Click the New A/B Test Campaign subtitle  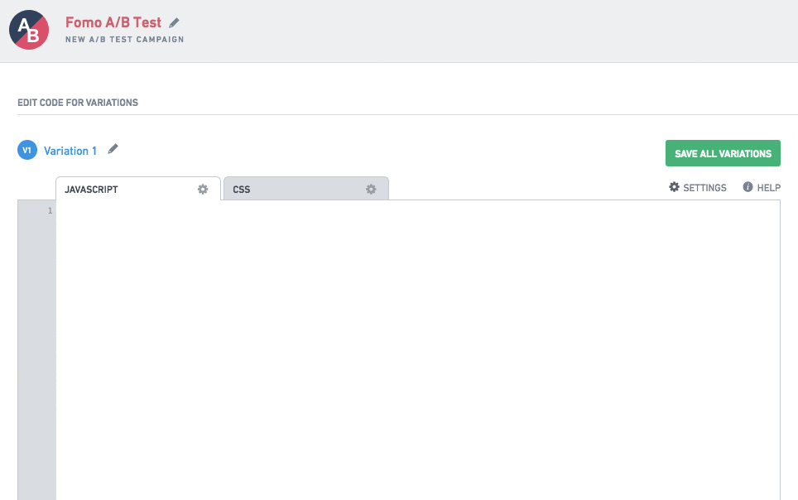(125, 39)
